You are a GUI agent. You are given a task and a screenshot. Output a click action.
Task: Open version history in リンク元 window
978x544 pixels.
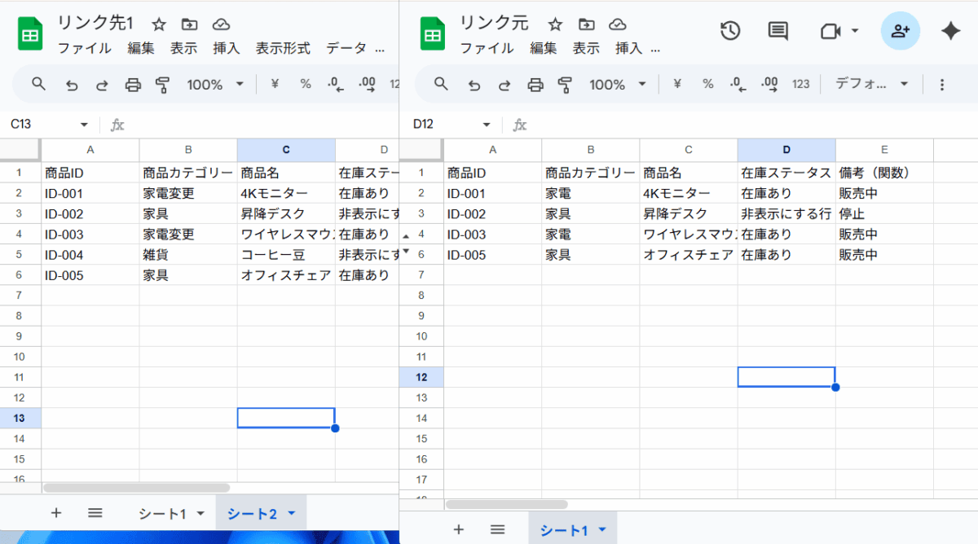[729, 31]
